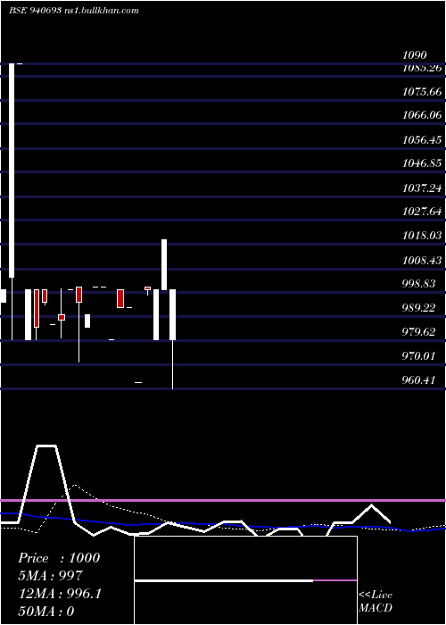Screen dimensions: 446x625
Task: Click the white candle peaking near 1018
Action: pyautogui.click(x=164, y=264)
